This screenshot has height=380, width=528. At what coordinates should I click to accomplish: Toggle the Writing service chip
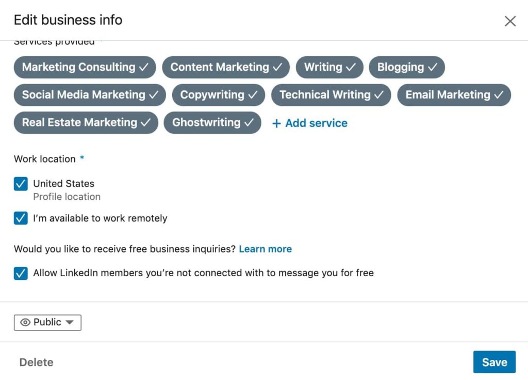[329, 67]
